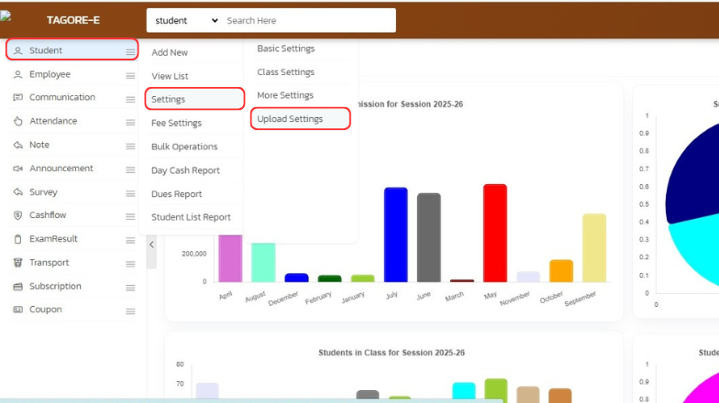Screen dimensions: 719x403
Task: Open the student search category dropdown
Action: click(186, 20)
